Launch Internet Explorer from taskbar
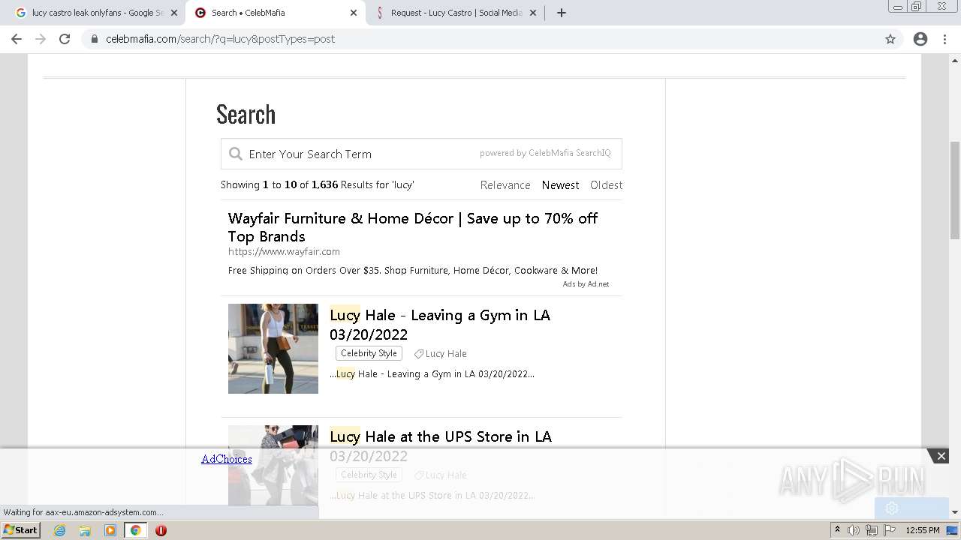The image size is (961, 540). (x=60, y=530)
